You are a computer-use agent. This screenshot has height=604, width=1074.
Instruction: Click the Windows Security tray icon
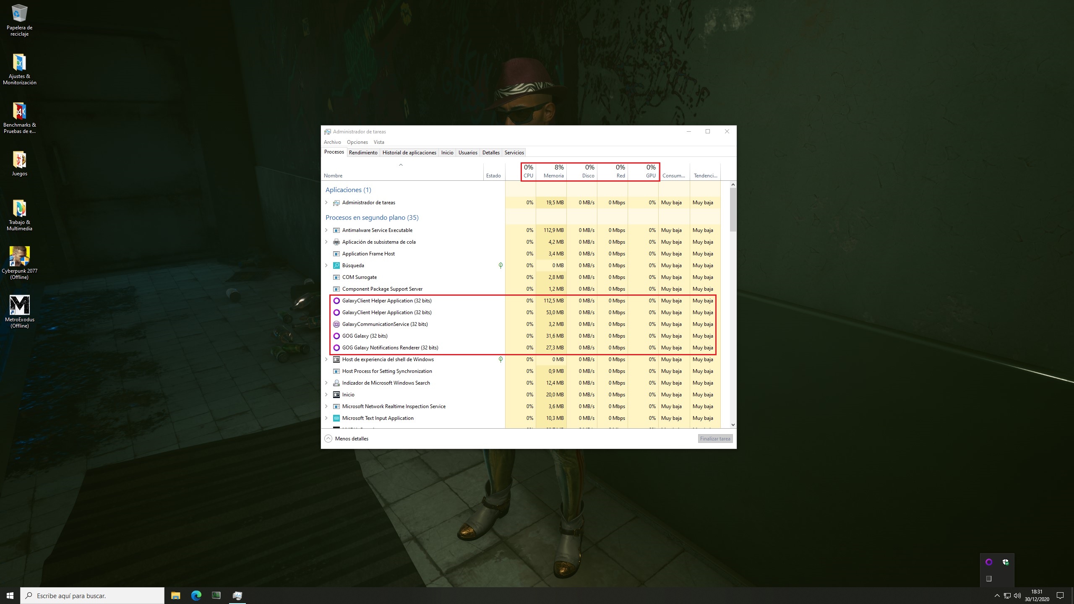coord(1006,562)
